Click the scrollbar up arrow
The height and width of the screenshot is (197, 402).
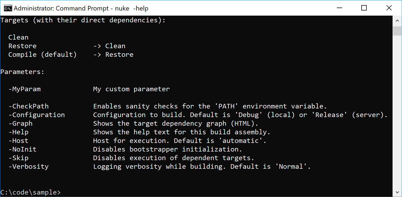click(x=397, y=20)
